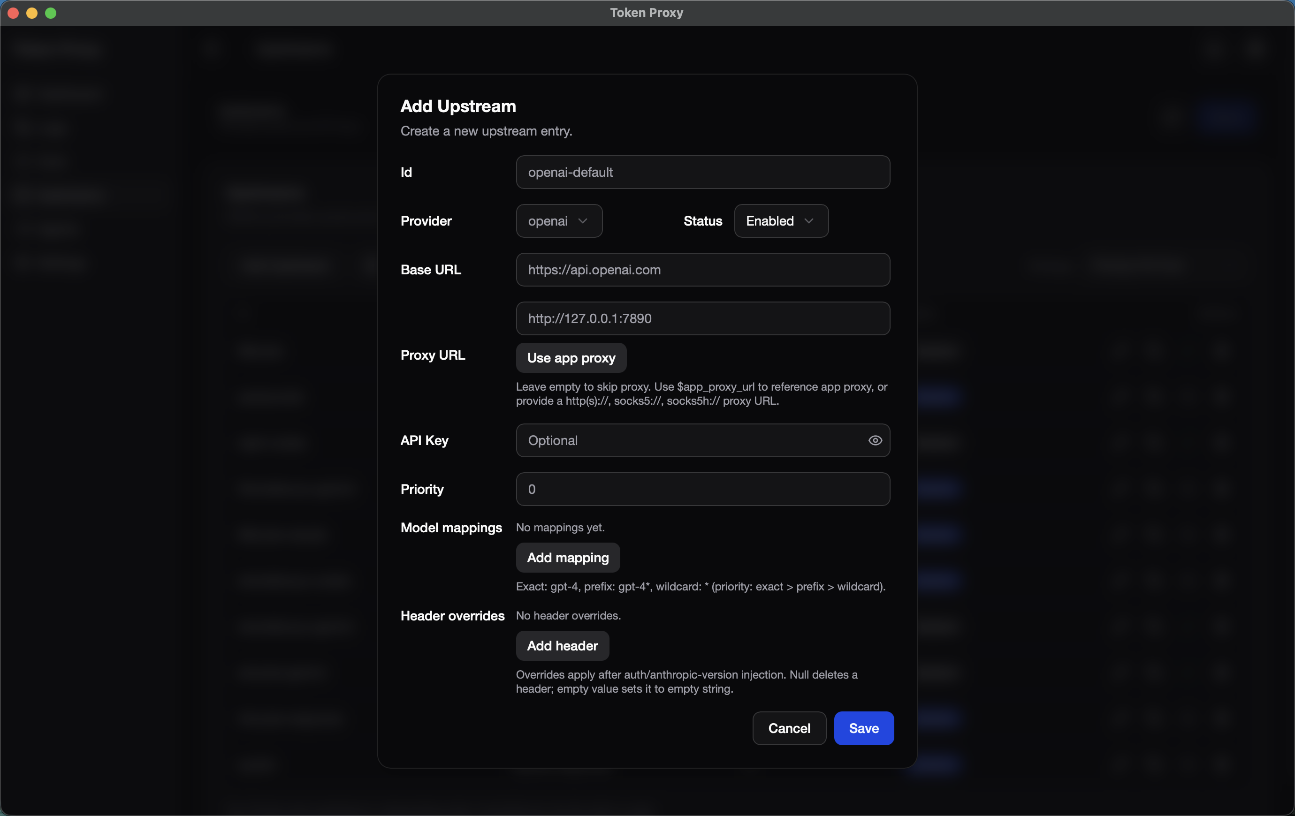Open the Status dropdown showing Enabled

tap(780, 221)
